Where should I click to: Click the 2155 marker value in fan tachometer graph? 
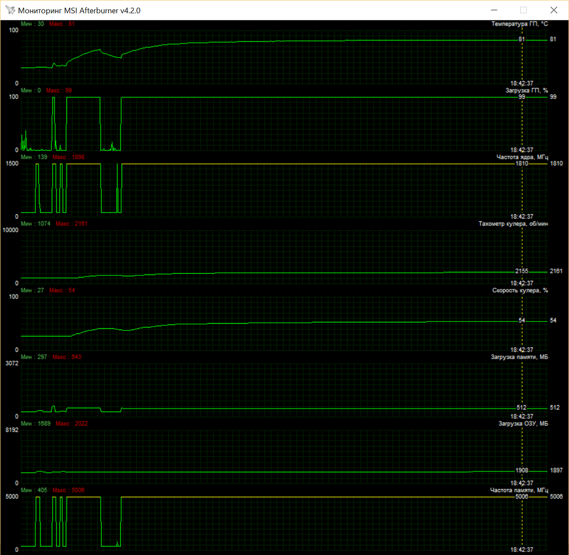(522, 271)
